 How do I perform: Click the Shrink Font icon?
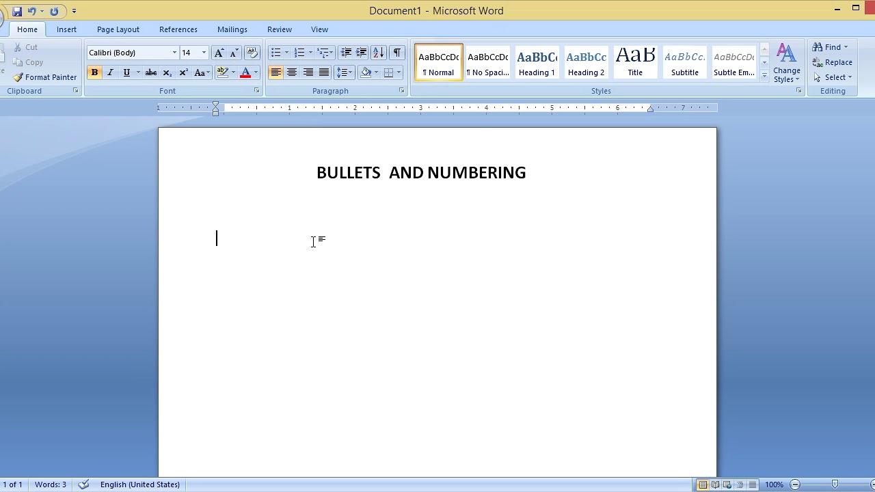(234, 53)
